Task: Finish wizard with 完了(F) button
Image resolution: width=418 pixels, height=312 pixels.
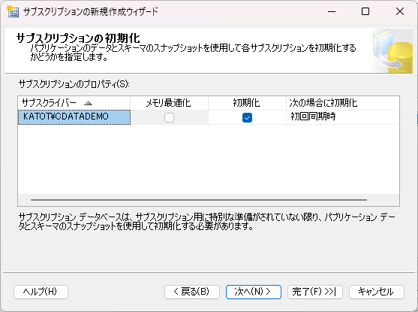Action: 315,292
